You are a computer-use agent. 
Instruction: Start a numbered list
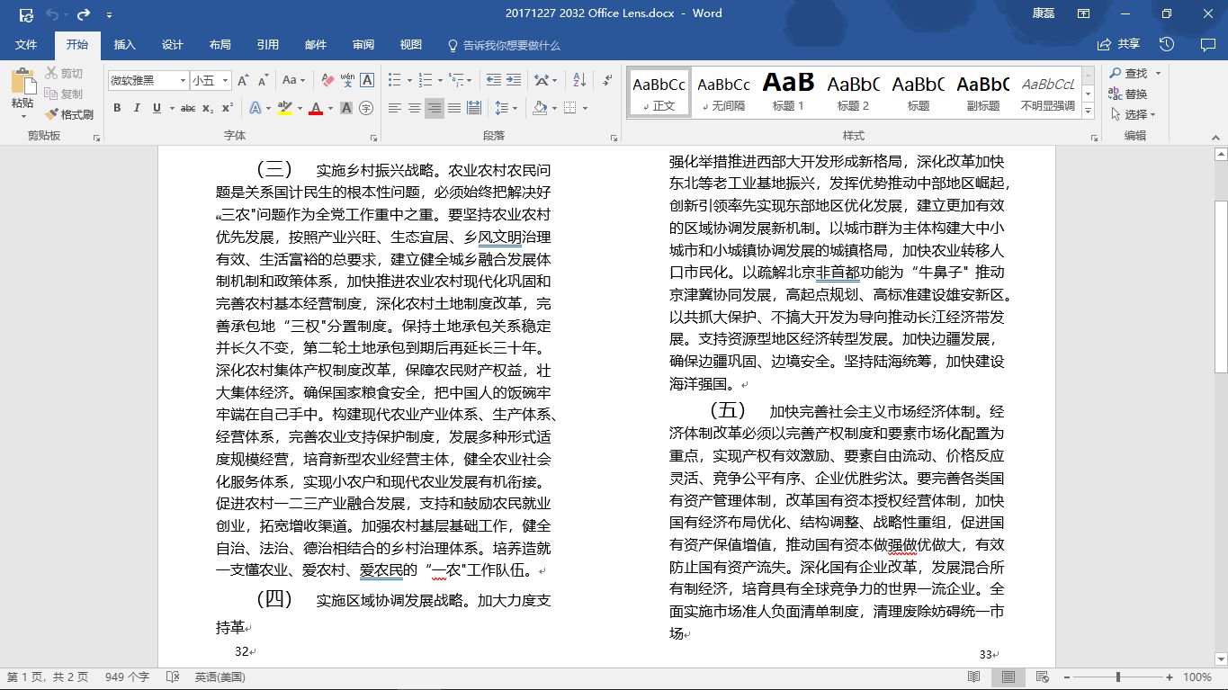coord(425,80)
